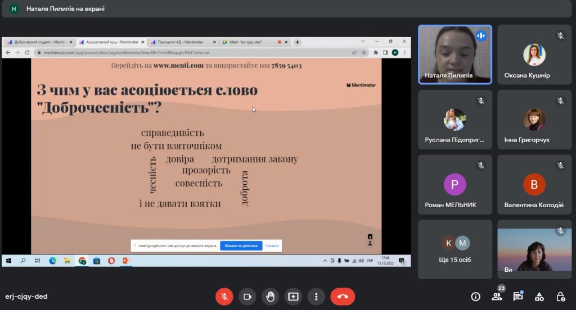Click the present screen button
Viewport: 576px width, 310px height.
point(293,297)
